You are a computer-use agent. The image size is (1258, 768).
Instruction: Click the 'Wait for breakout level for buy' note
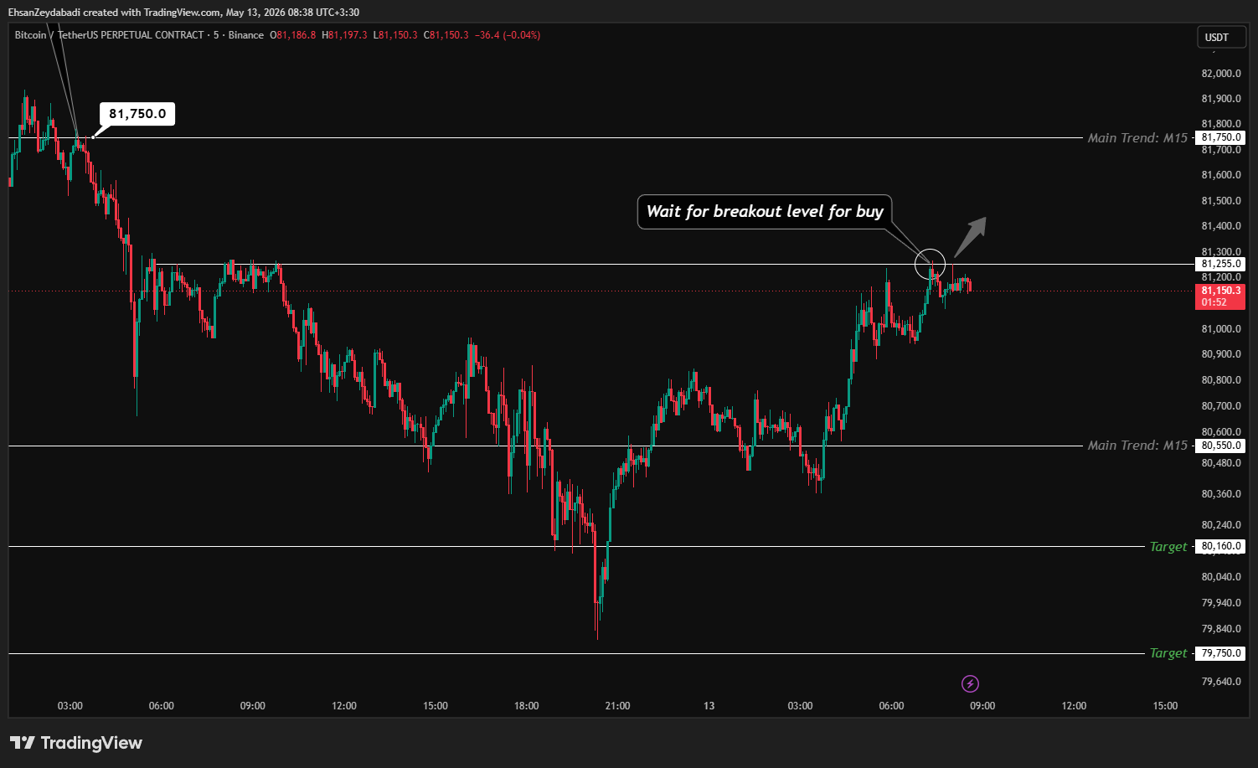(765, 212)
